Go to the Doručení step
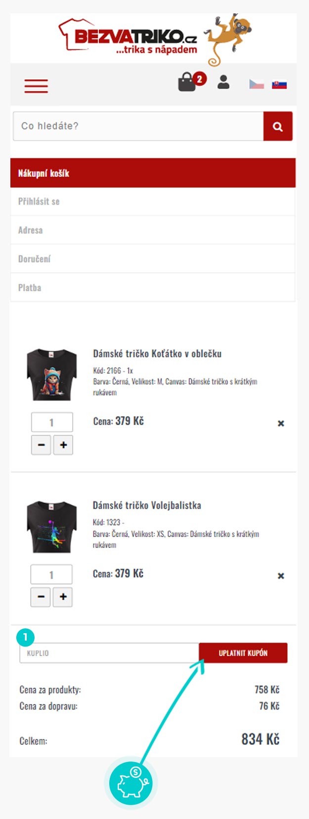 (x=35, y=259)
